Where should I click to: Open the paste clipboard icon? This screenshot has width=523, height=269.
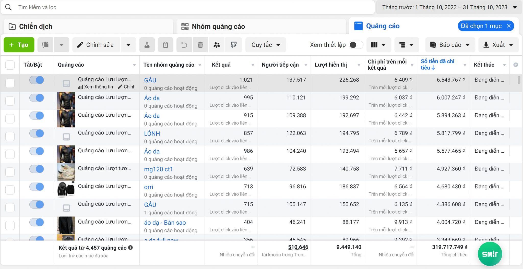point(165,45)
